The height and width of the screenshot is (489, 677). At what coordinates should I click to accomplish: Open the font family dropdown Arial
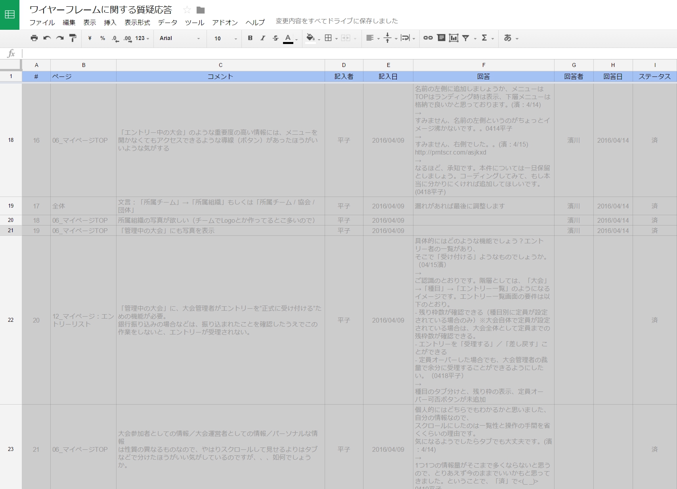[x=180, y=38]
